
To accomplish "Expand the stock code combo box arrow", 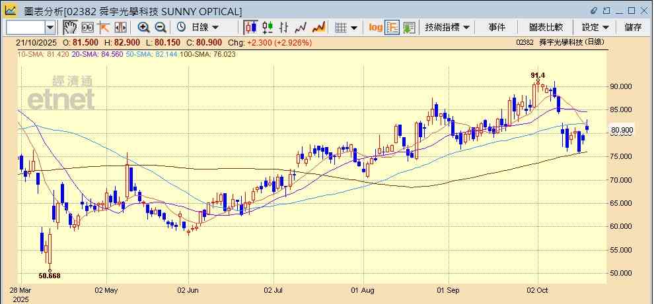I will coord(50,27).
